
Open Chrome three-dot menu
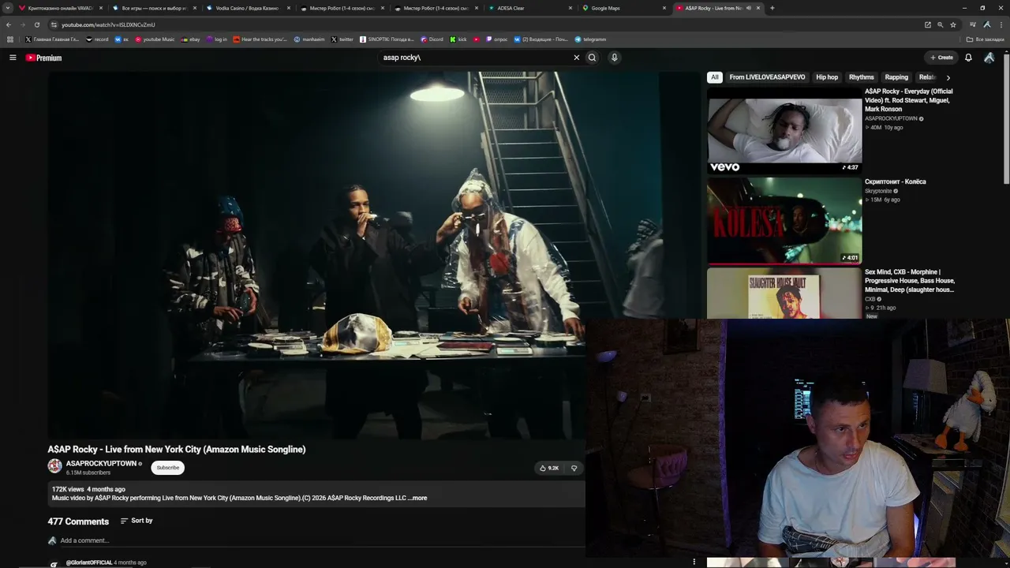(x=1000, y=24)
